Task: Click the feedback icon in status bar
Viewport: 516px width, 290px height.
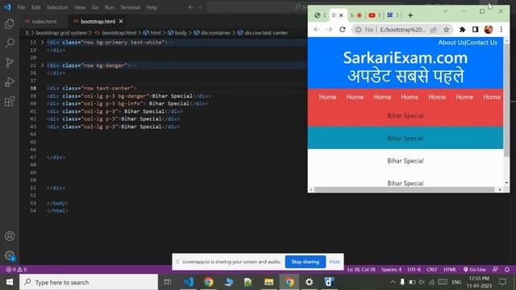Action: (495, 269)
